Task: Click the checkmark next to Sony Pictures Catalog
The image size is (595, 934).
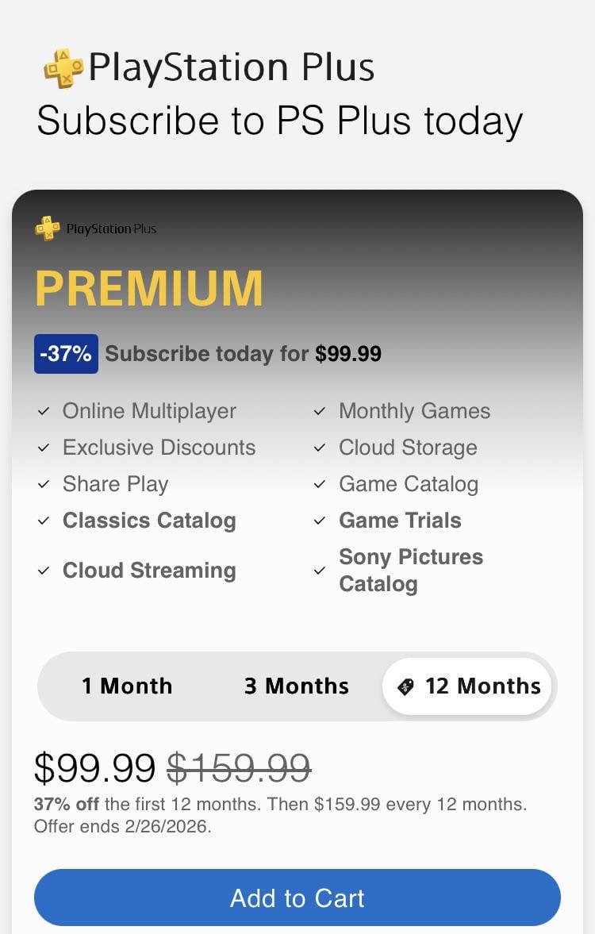Action: pyautogui.click(x=320, y=571)
